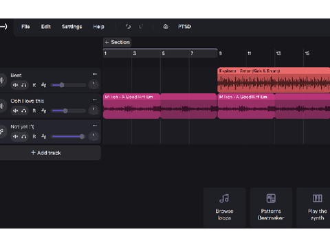Click the cloud save icon

[166, 27]
